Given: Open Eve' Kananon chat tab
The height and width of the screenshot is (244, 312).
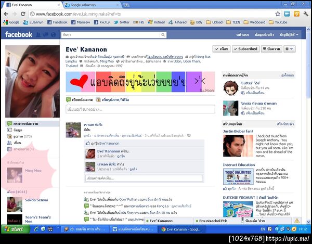Looking at the screenshot, I should [168, 221].
